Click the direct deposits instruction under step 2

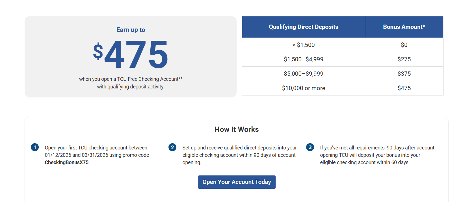pos(239,155)
